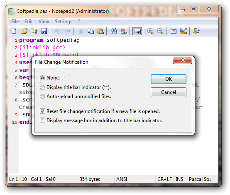Click the '{$linklib gcc}' code line
The height and width of the screenshot is (195, 230).
click(42, 48)
